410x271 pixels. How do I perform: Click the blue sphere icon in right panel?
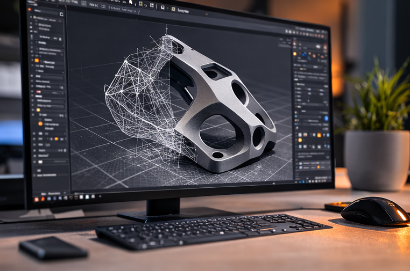(304, 55)
